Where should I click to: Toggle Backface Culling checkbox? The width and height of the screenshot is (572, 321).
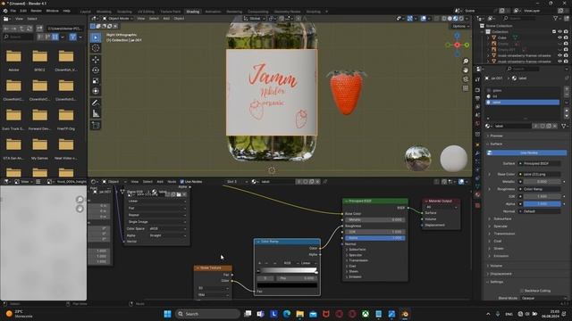point(522,291)
